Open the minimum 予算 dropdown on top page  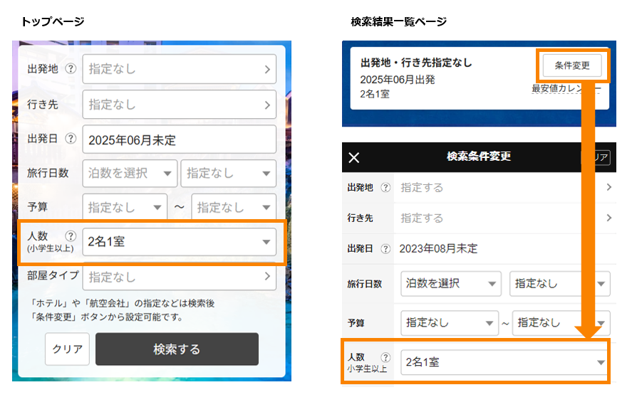(125, 208)
